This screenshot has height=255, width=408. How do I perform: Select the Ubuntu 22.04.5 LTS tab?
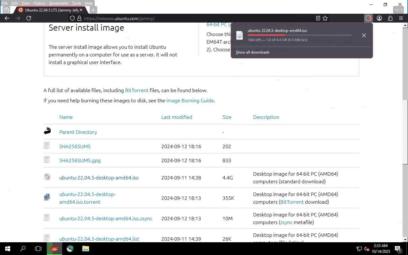[x=50, y=10]
